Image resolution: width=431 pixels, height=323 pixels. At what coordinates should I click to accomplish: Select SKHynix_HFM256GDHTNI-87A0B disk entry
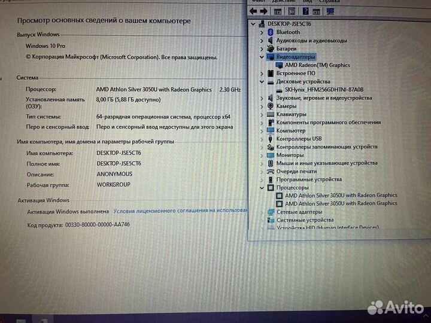click(x=324, y=90)
